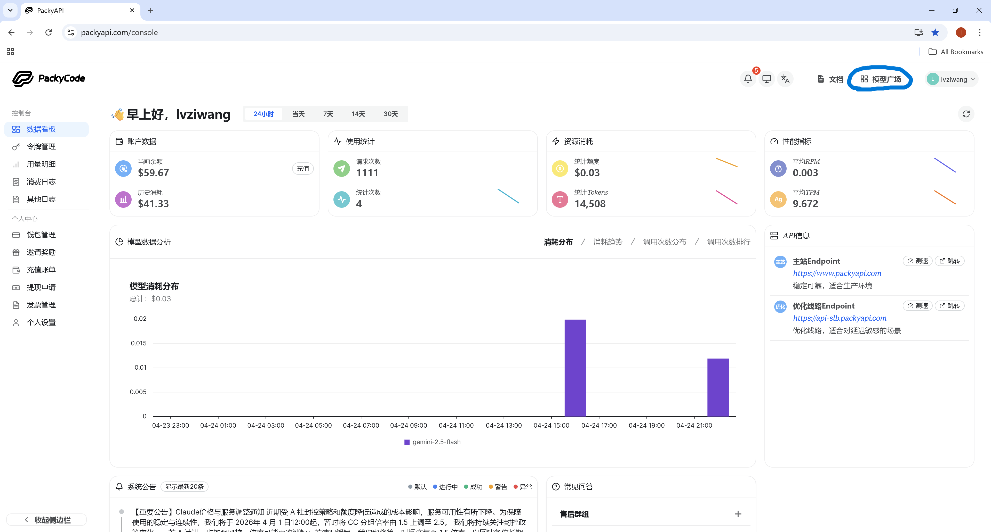Click the 充值 recharge button
This screenshot has height=532, width=991.
303,169
